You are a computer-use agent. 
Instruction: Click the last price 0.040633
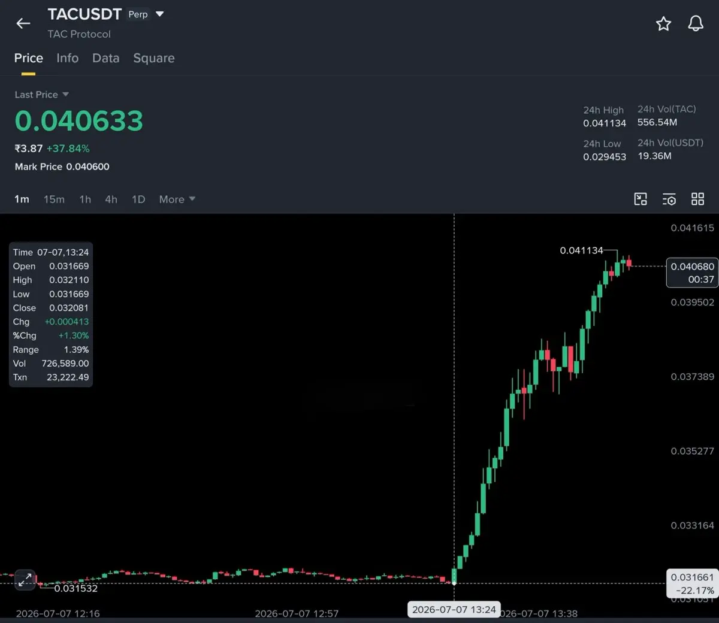point(79,121)
